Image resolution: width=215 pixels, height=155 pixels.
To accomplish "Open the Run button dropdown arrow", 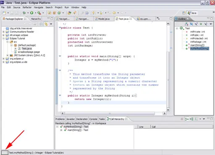I will click(35, 13).
